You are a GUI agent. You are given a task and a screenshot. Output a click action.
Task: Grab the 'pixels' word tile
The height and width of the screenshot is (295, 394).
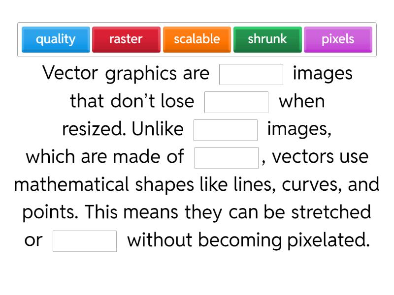click(338, 39)
